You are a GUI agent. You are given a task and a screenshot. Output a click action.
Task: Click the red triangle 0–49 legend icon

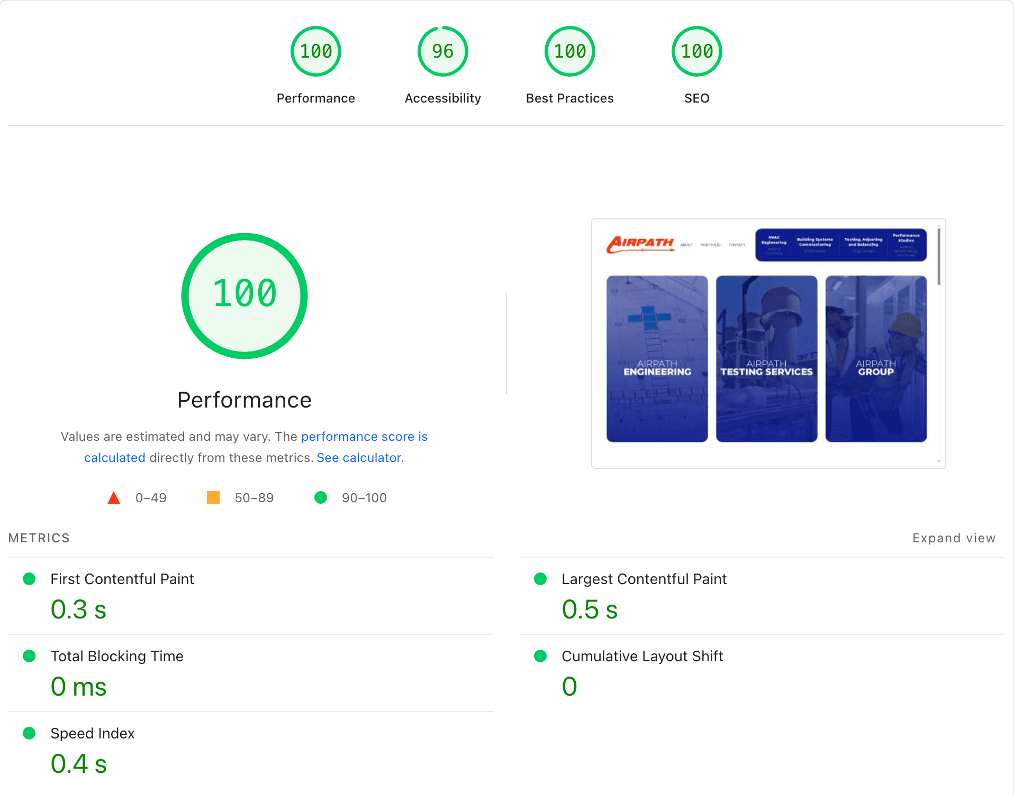113,497
